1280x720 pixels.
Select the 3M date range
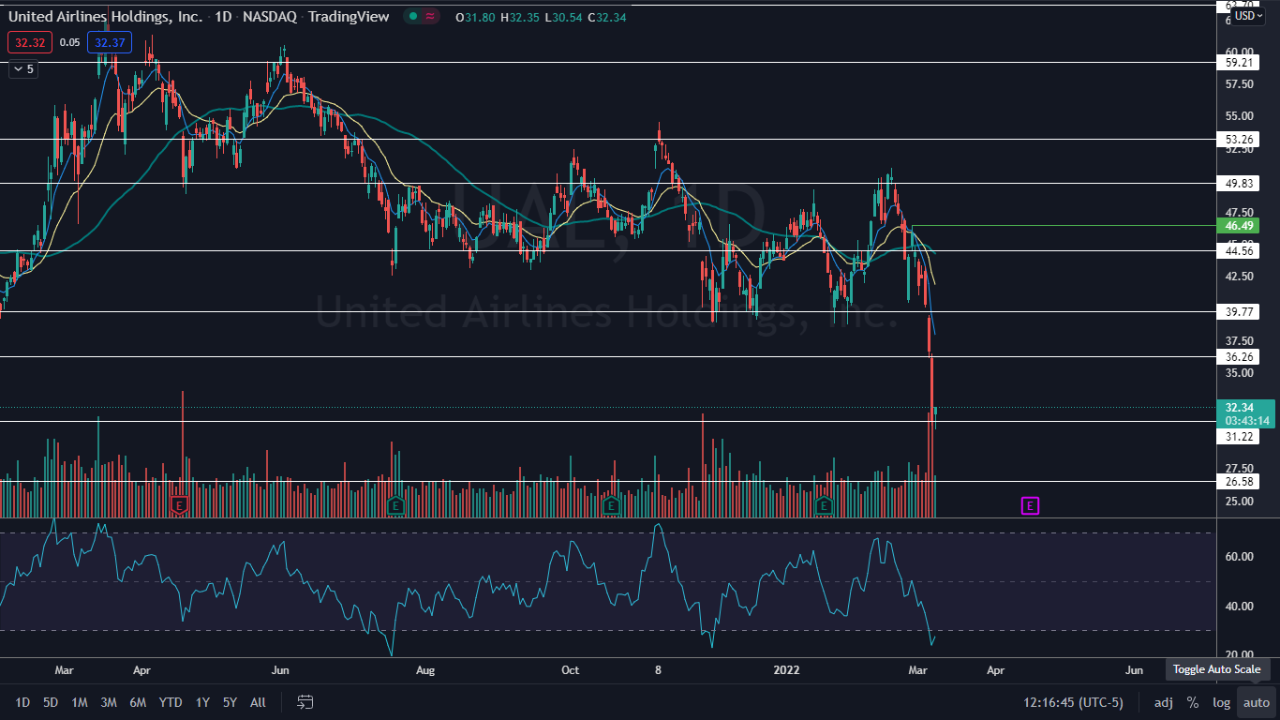[109, 702]
